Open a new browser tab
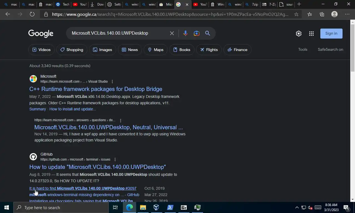This screenshot has height=213, width=355. (x=299, y=4)
